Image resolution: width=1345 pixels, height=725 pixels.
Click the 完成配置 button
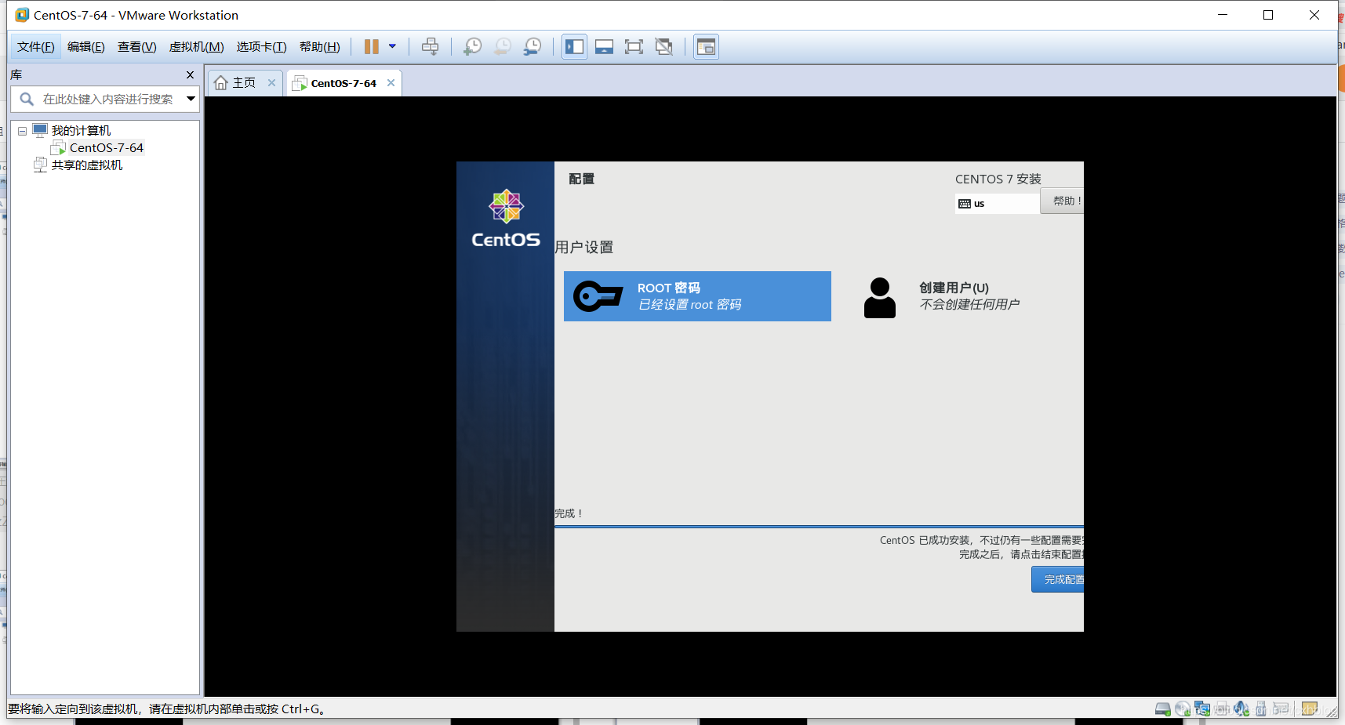pyautogui.click(x=1058, y=579)
